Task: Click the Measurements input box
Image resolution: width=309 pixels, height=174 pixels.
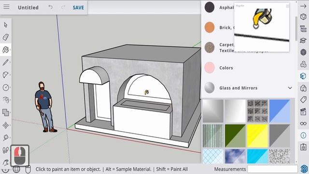Action: tap(272, 169)
